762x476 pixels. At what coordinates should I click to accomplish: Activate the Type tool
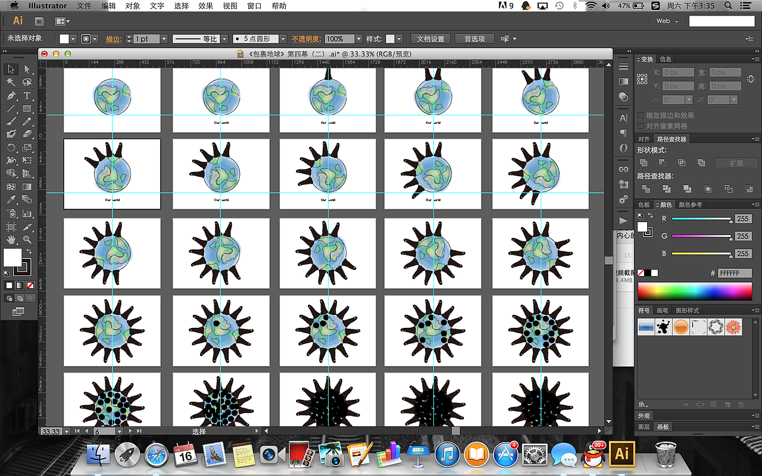click(27, 95)
